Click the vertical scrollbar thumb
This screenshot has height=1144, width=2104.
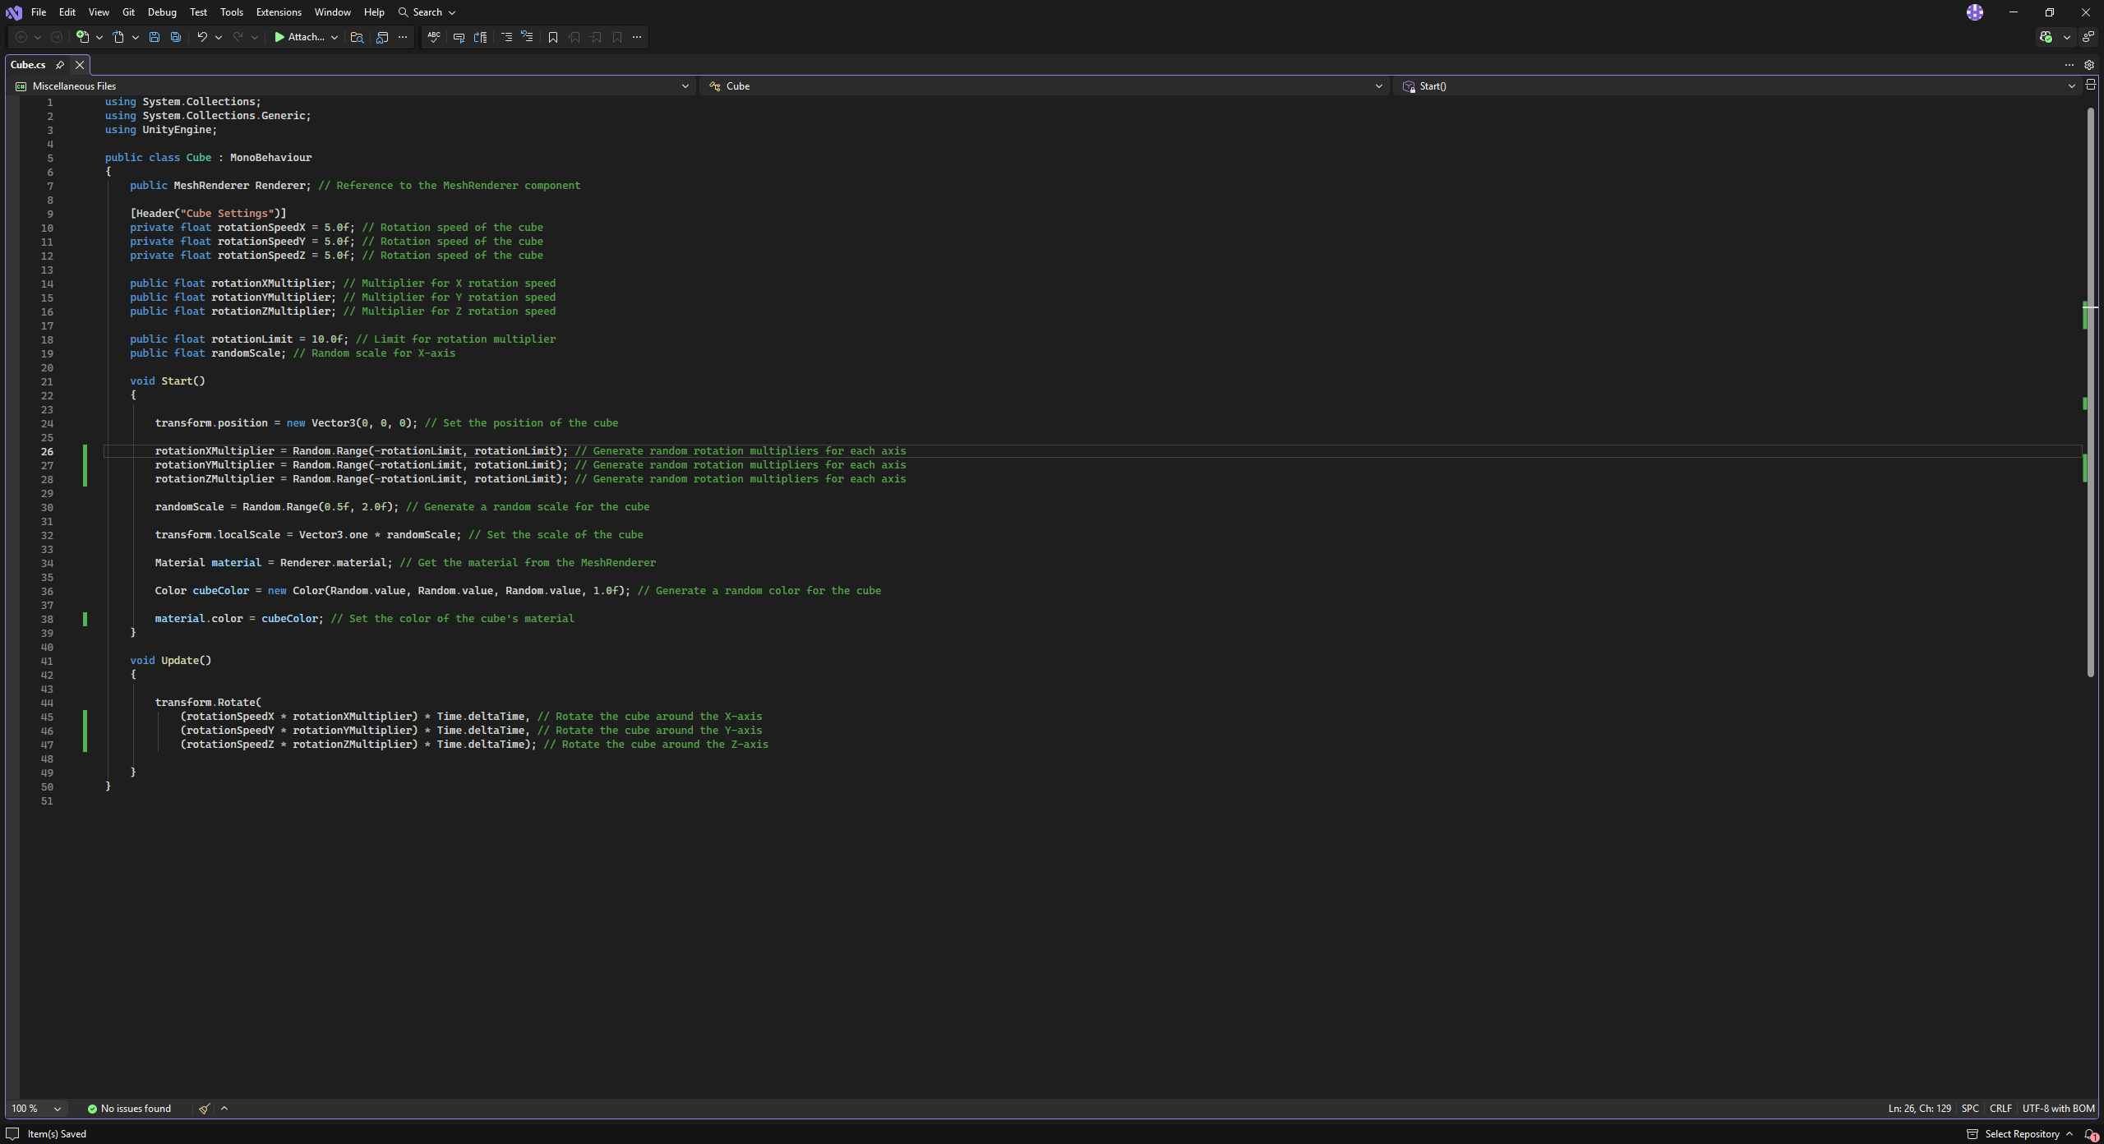click(x=2091, y=390)
